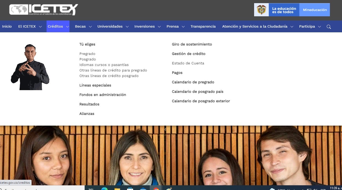Select Calendario de posgrado exterior
The height and width of the screenshot is (190, 342).
201,101
